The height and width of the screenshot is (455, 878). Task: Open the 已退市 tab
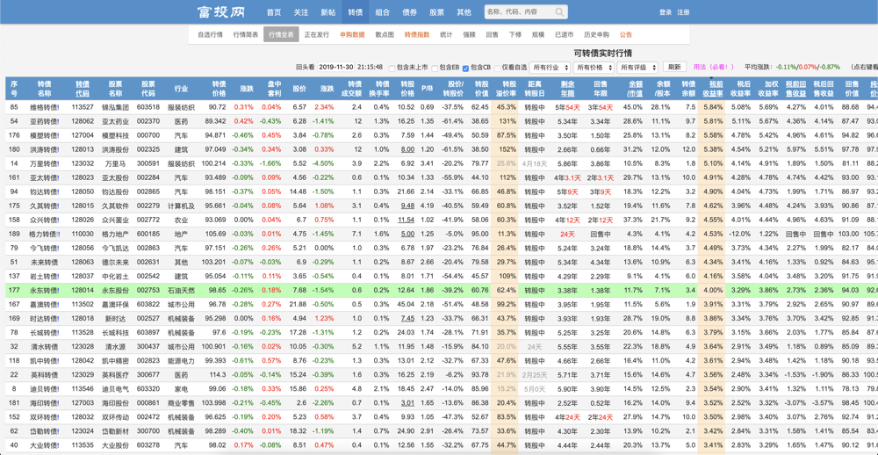[564, 34]
